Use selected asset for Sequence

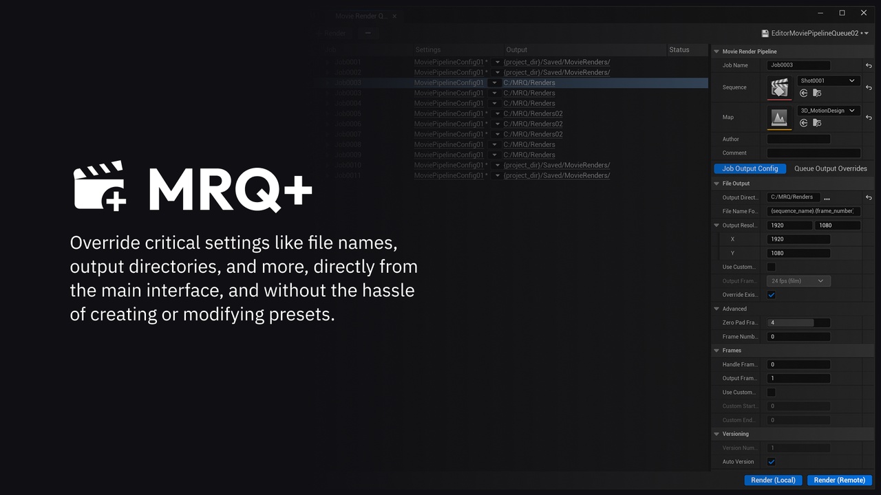[803, 93]
